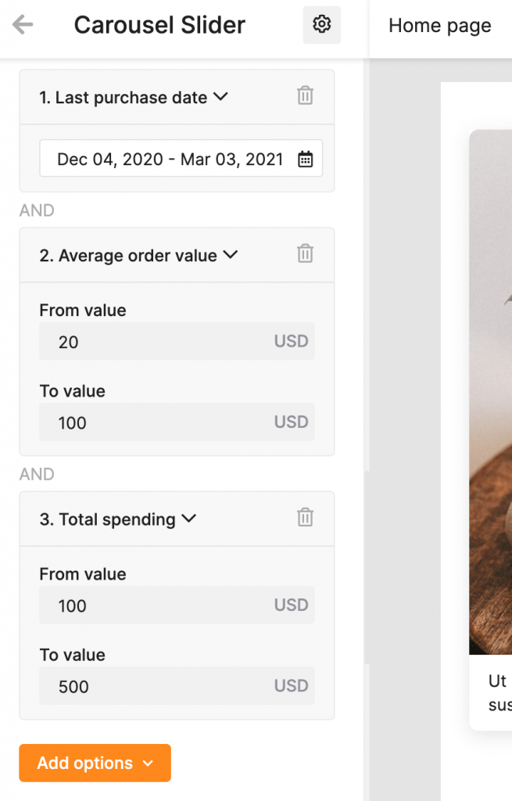Viewport: 512px width, 801px height.
Task: Expand the Average order value dropdown
Action: [x=231, y=254]
